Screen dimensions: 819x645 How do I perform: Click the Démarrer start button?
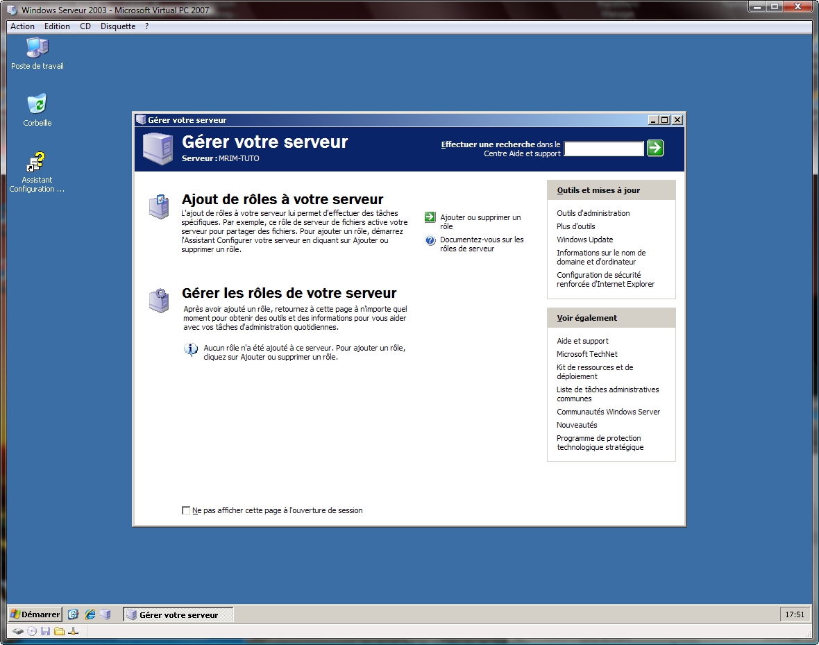tap(35, 614)
